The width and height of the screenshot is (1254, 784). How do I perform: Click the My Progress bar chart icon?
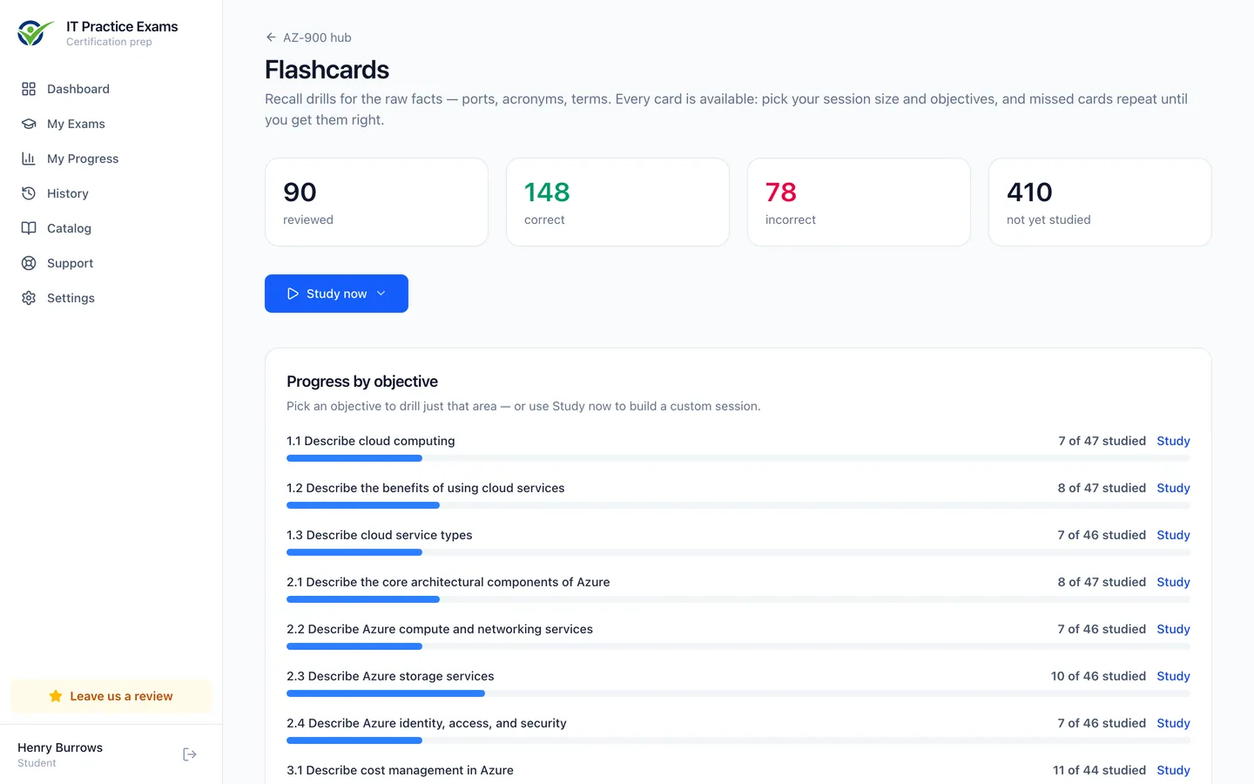pyautogui.click(x=29, y=159)
